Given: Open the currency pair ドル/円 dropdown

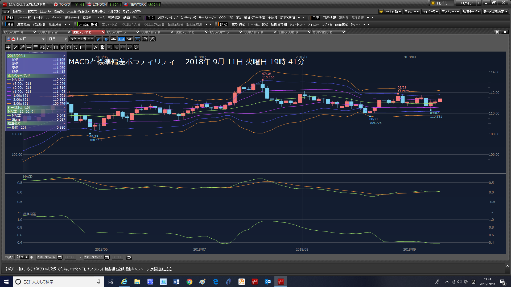Looking at the screenshot, I should coord(26,39).
